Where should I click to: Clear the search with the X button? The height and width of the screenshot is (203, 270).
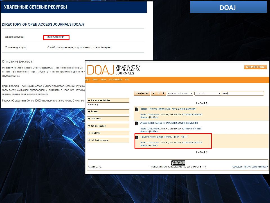[x=154, y=93]
